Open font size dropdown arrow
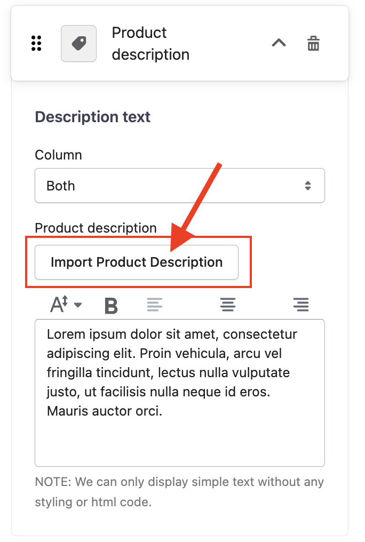The image size is (365, 542). tap(78, 305)
